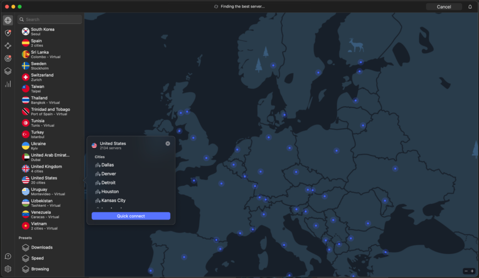Click the Ukraine flag icon

[26, 146]
